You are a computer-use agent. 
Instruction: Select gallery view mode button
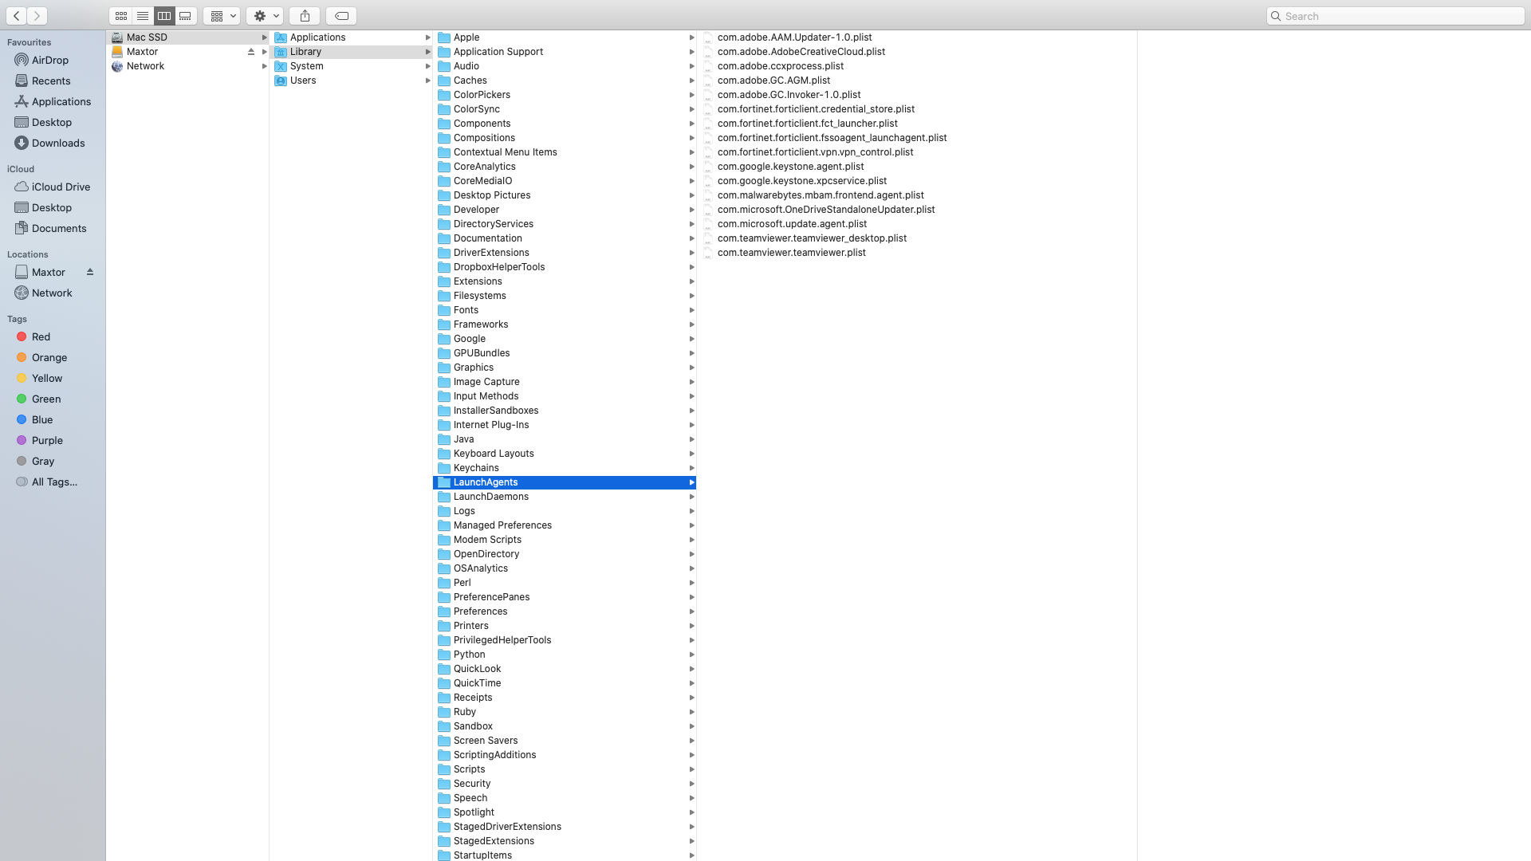click(x=186, y=16)
